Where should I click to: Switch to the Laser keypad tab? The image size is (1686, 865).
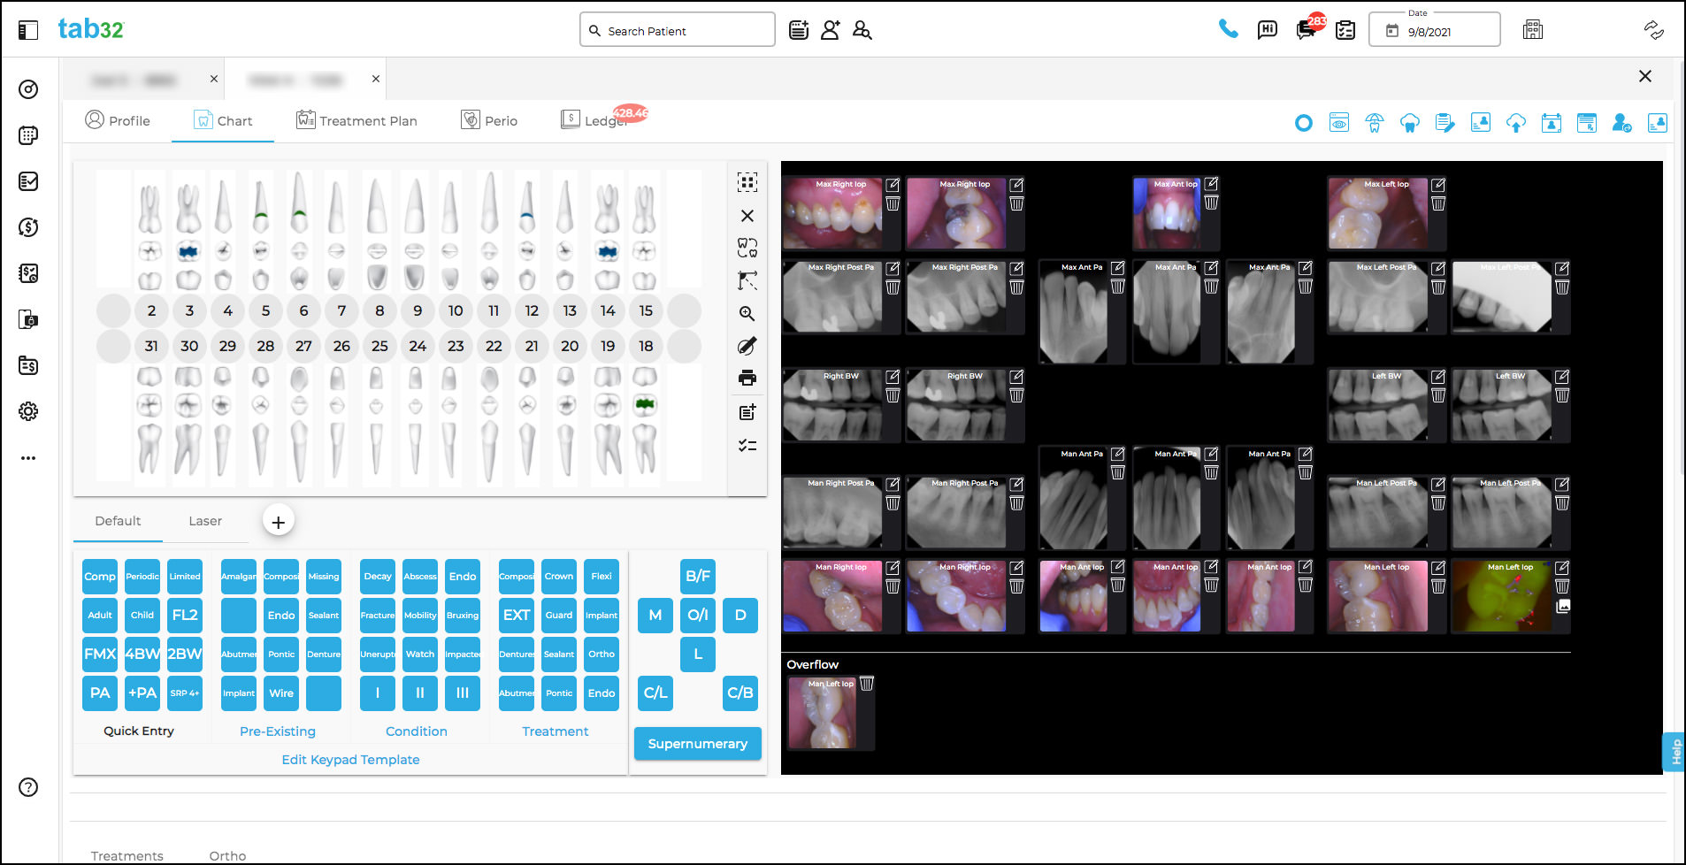205,521
